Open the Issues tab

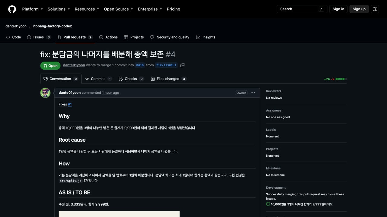[39, 37]
